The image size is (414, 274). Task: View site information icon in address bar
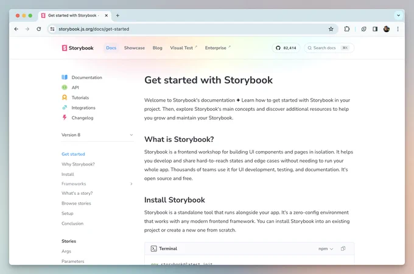[52, 29]
